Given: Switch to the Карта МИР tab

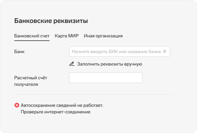Looking at the screenshot, I should coord(67,36).
